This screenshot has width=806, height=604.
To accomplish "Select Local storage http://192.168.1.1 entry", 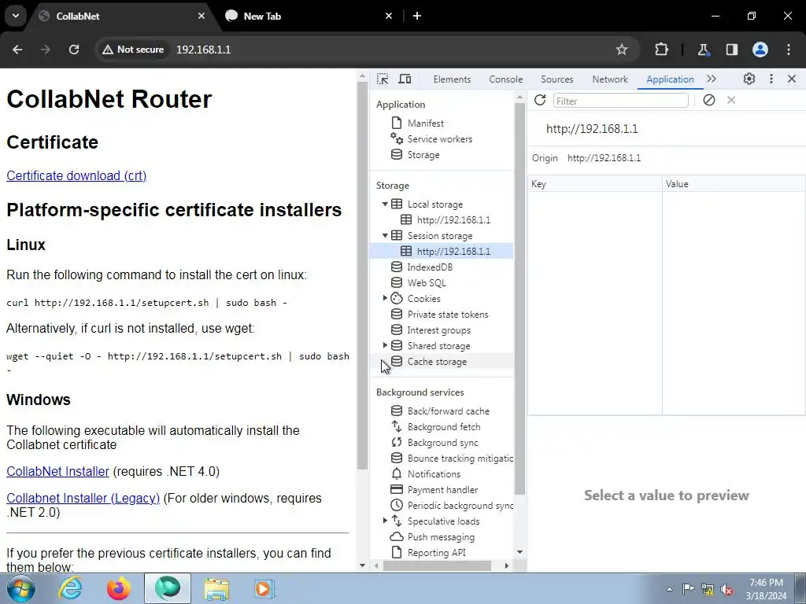I will point(453,220).
